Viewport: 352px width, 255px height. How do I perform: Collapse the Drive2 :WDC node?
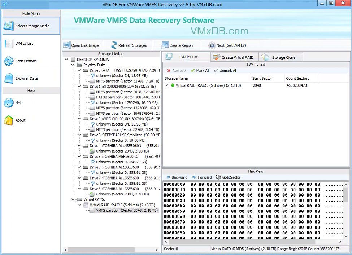pyautogui.click(x=79, y=119)
